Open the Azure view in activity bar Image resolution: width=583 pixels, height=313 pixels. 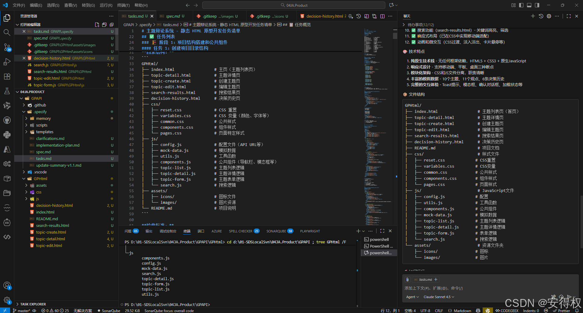tap(7, 149)
